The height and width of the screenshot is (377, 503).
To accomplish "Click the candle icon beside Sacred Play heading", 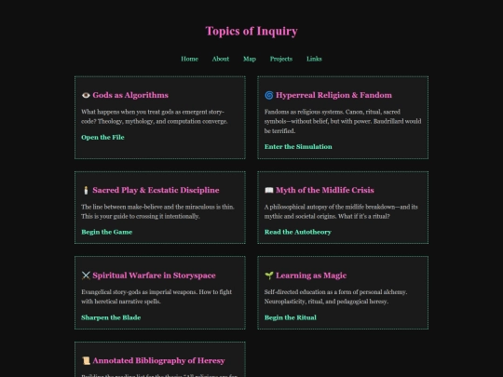I will coord(86,190).
